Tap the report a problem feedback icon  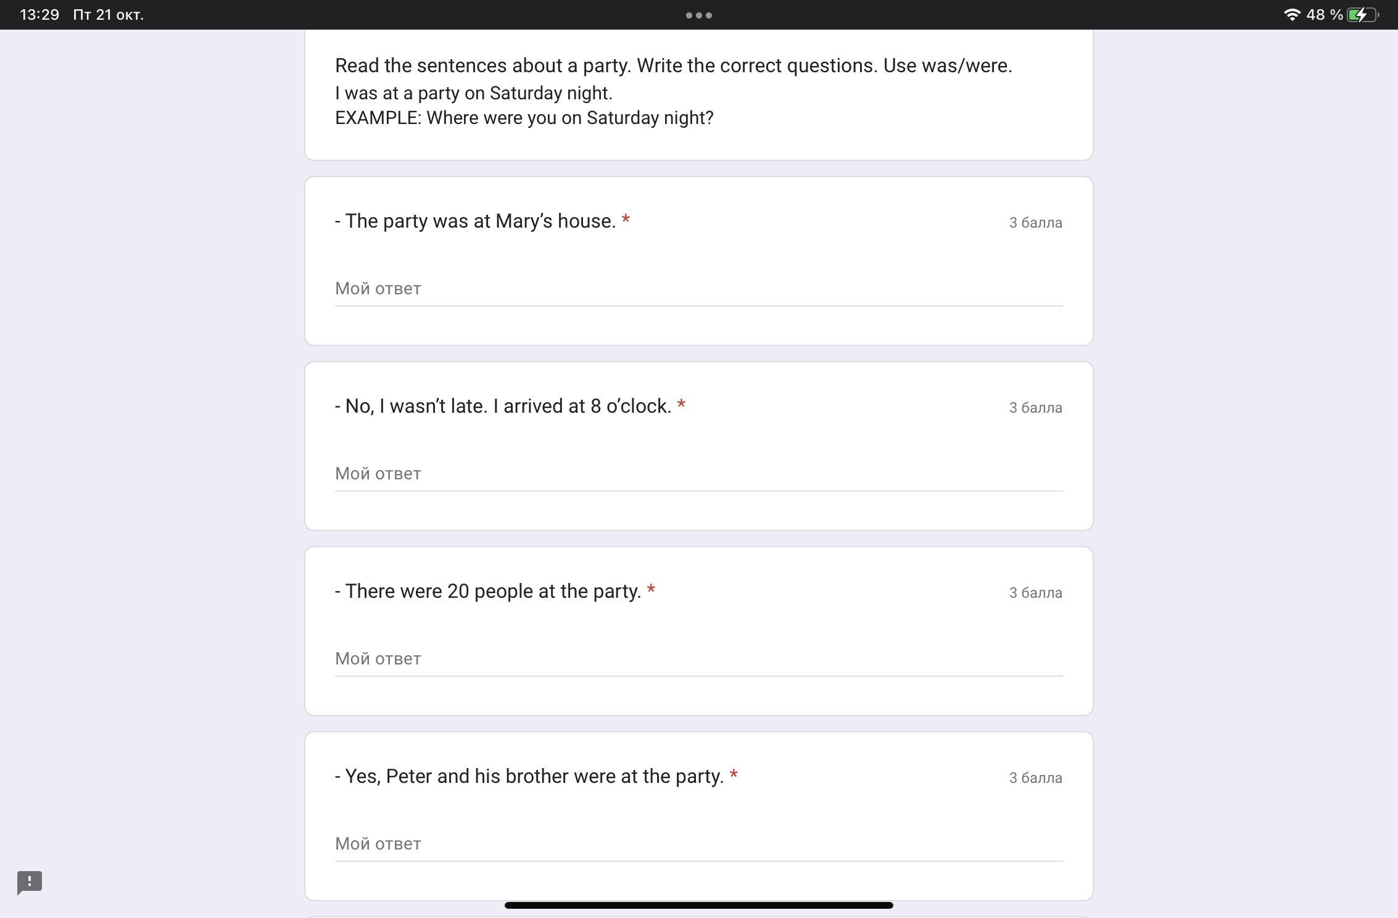point(30,882)
